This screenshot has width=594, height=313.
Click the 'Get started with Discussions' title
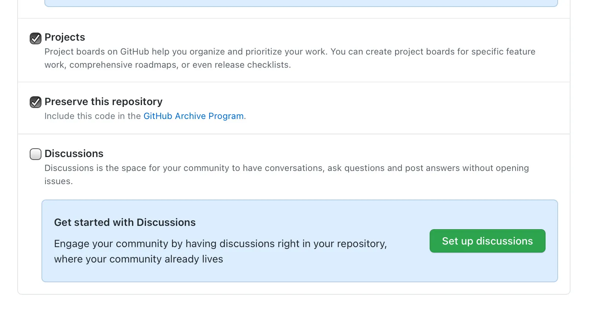coord(125,222)
